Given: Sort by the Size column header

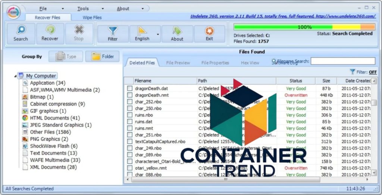Looking at the screenshot, I should 326,81.
